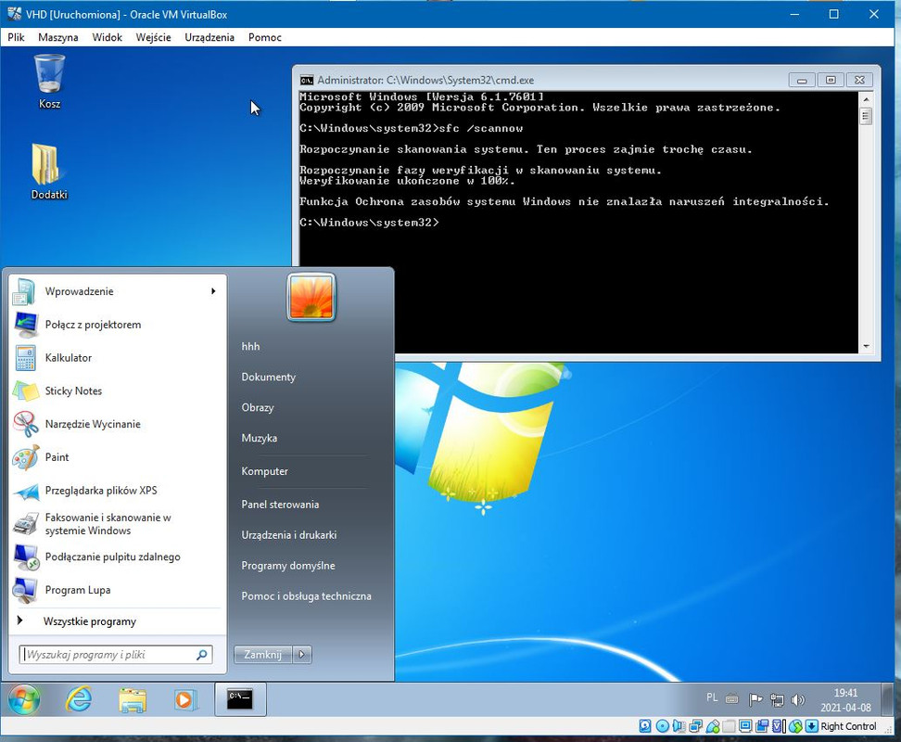The image size is (901, 742).
Task: Click the on-screen keyboard tray icon
Action: [731, 699]
